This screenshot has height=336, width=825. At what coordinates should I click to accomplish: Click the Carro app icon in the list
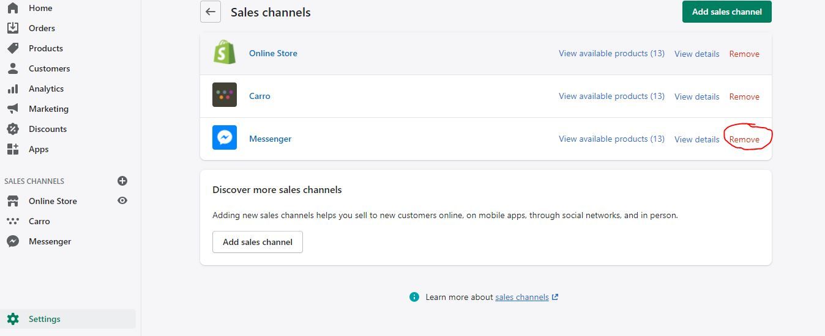(x=225, y=95)
